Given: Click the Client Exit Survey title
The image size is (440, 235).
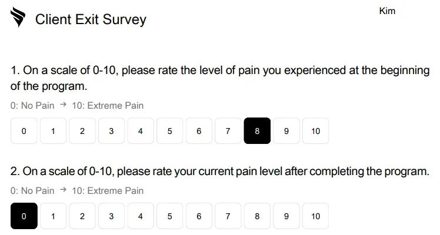Looking at the screenshot, I should click(x=91, y=19).
